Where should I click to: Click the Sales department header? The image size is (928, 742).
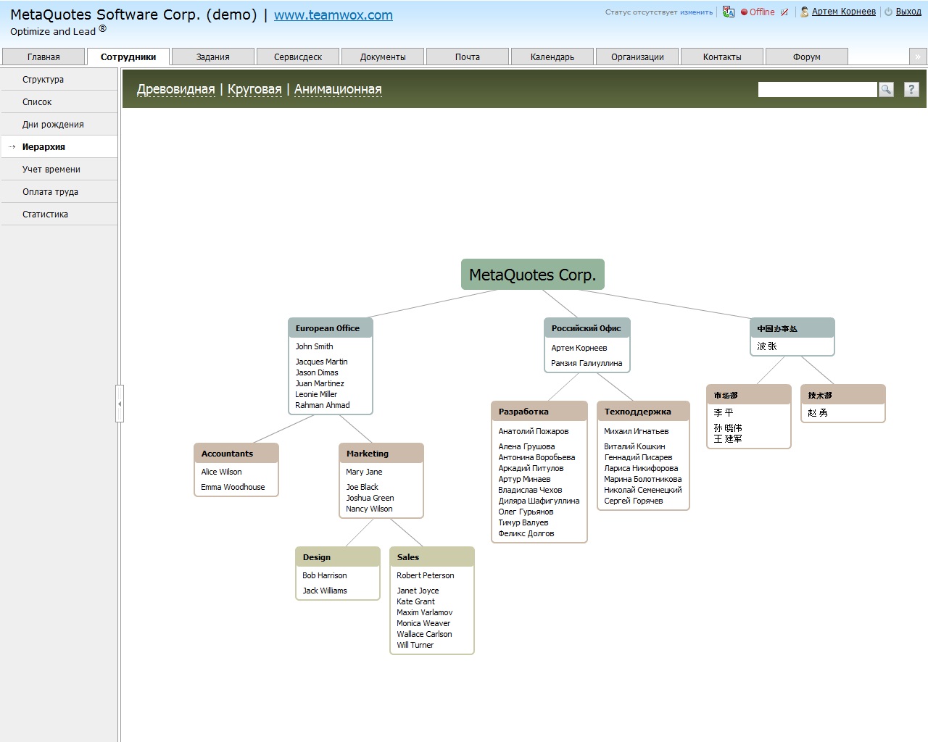[432, 557]
